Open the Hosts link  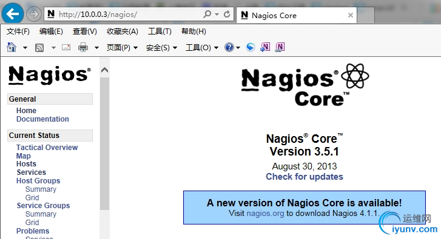coord(26,164)
